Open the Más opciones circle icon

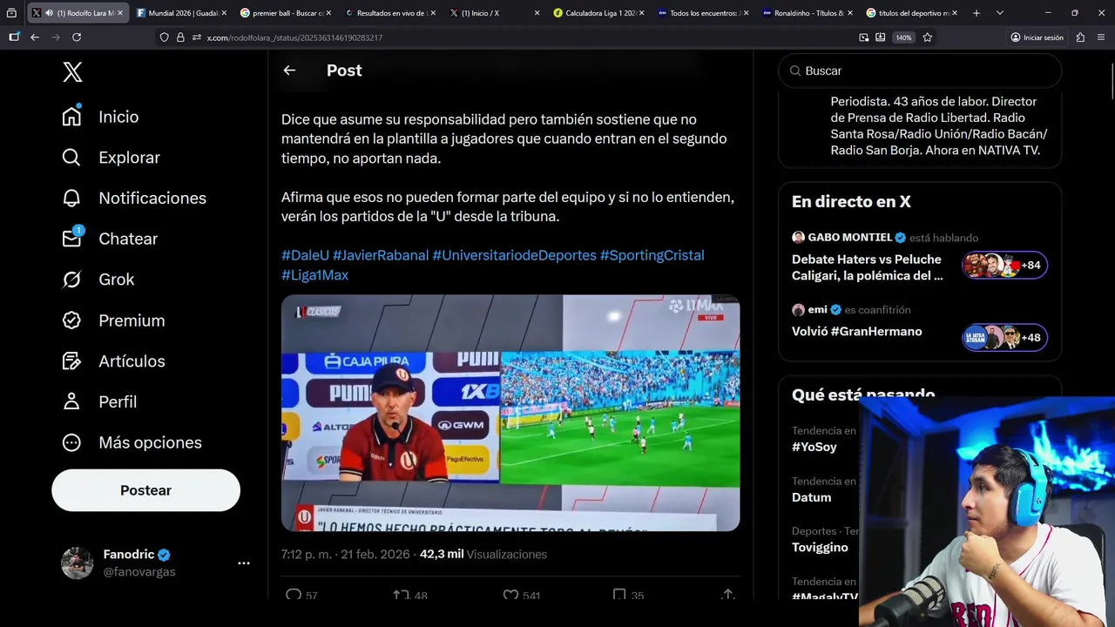[71, 442]
